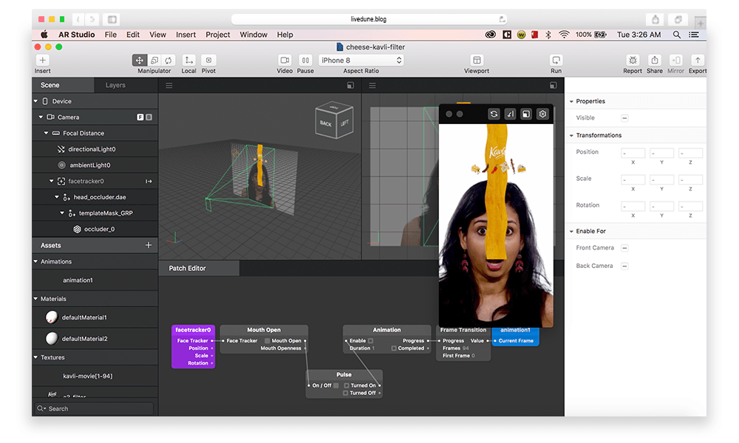Viewport: 739px width, 443px height.
Task: Open the Insert menu in menu bar
Action: (185, 35)
